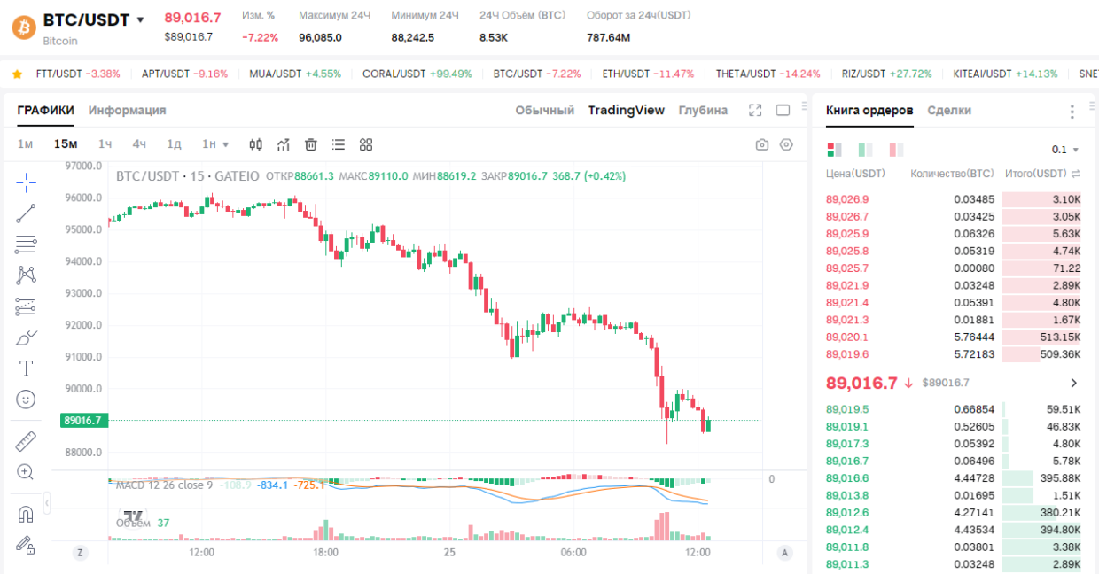Show bids-only order book view icon

[865, 150]
